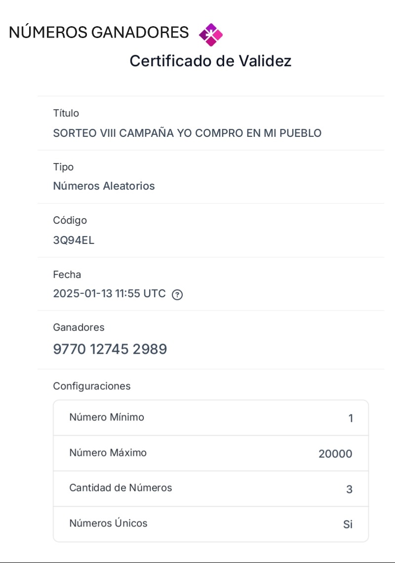Click the Certificado de Validez title
This screenshot has width=395, height=563.
pyautogui.click(x=210, y=61)
